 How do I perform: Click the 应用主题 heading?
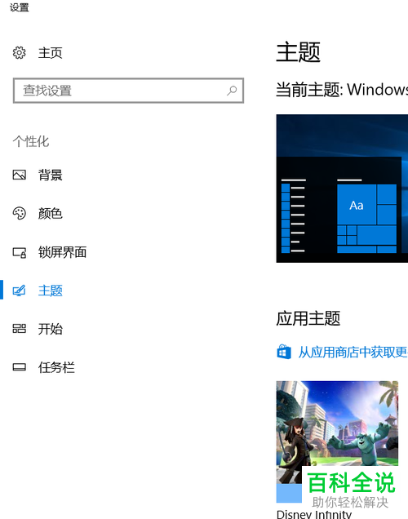click(x=308, y=318)
